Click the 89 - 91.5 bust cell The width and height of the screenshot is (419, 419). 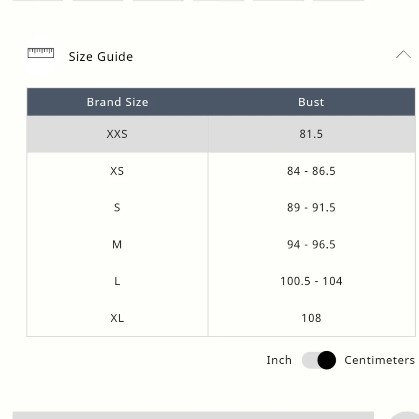(311, 208)
